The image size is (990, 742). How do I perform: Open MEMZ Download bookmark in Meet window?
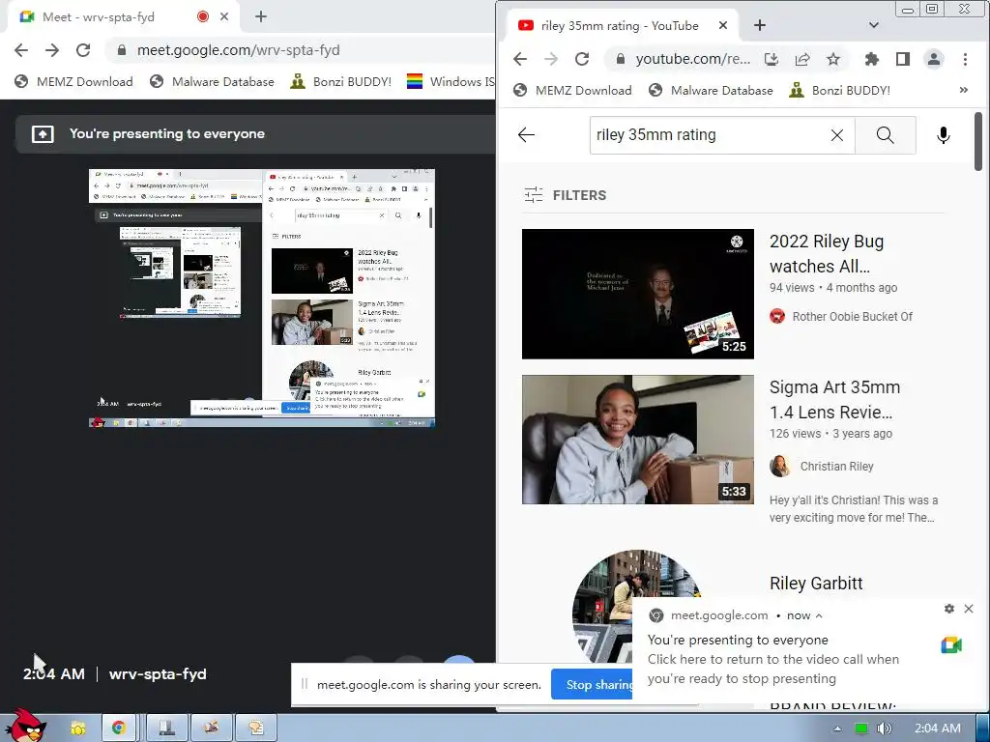(x=73, y=81)
